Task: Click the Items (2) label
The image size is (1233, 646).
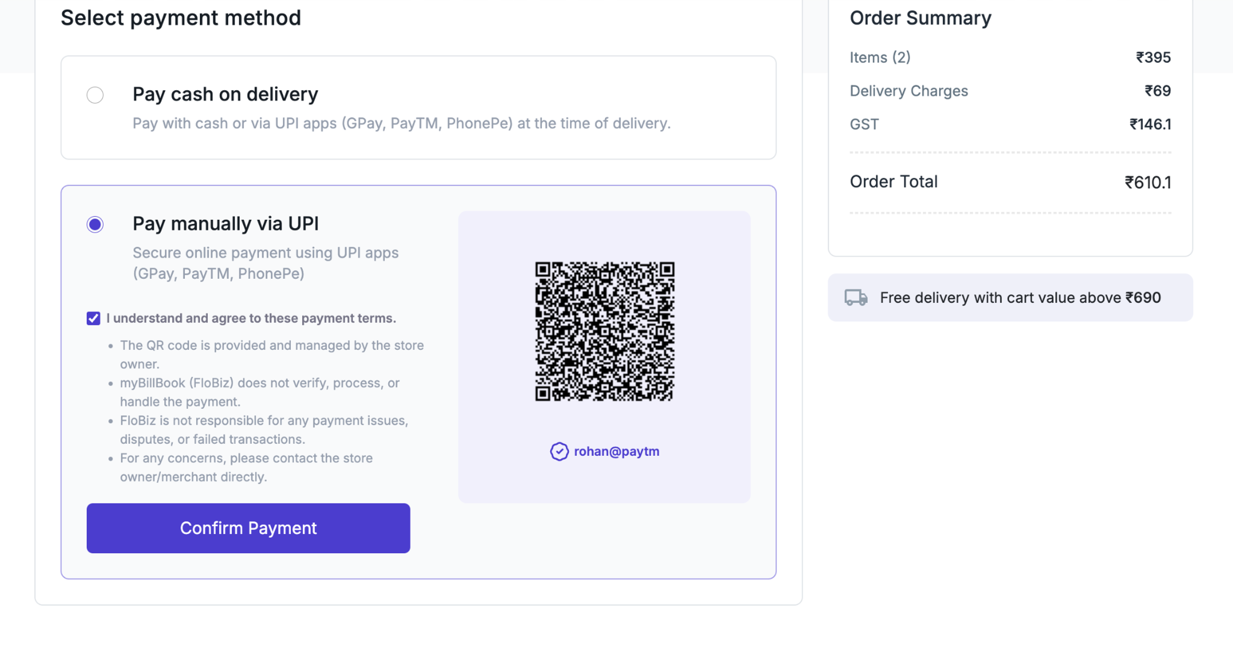Action: pyautogui.click(x=880, y=57)
